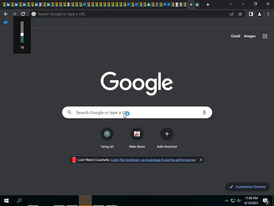Focus the Google search box
This screenshot has height=206, width=274.
[137, 112]
